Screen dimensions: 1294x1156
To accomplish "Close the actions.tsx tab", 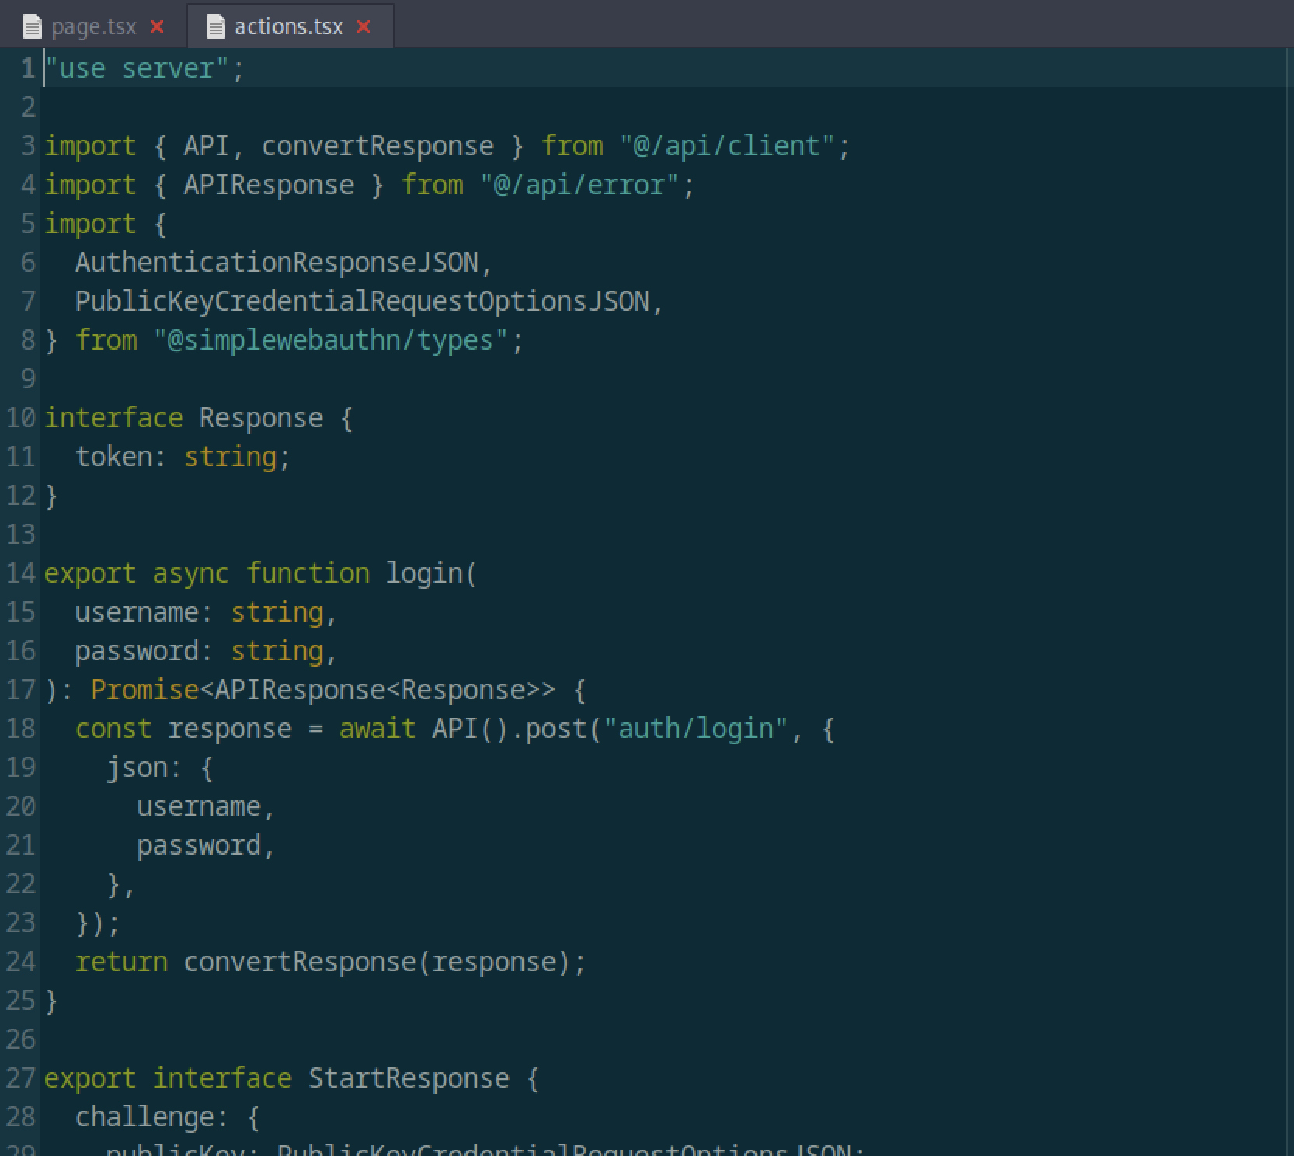I will [x=364, y=27].
